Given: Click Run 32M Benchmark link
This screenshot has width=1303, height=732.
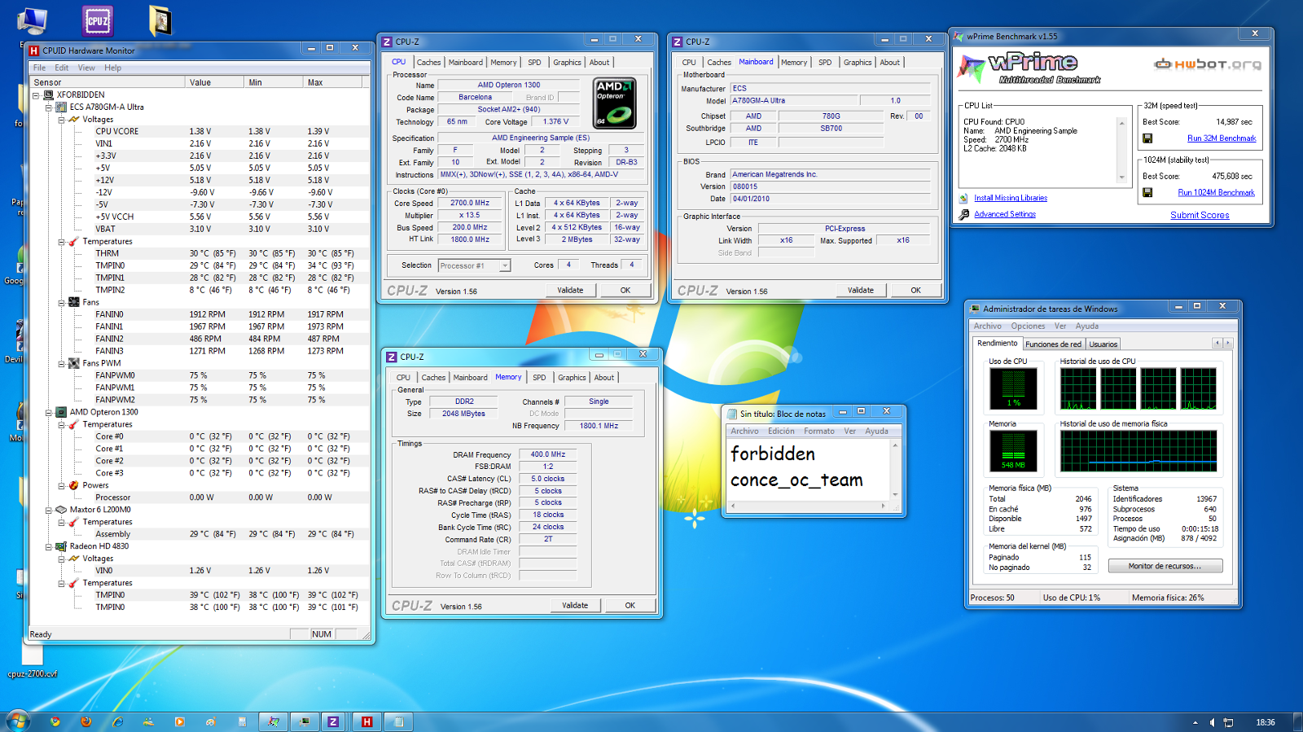Looking at the screenshot, I should pyautogui.click(x=1222, y=138).
